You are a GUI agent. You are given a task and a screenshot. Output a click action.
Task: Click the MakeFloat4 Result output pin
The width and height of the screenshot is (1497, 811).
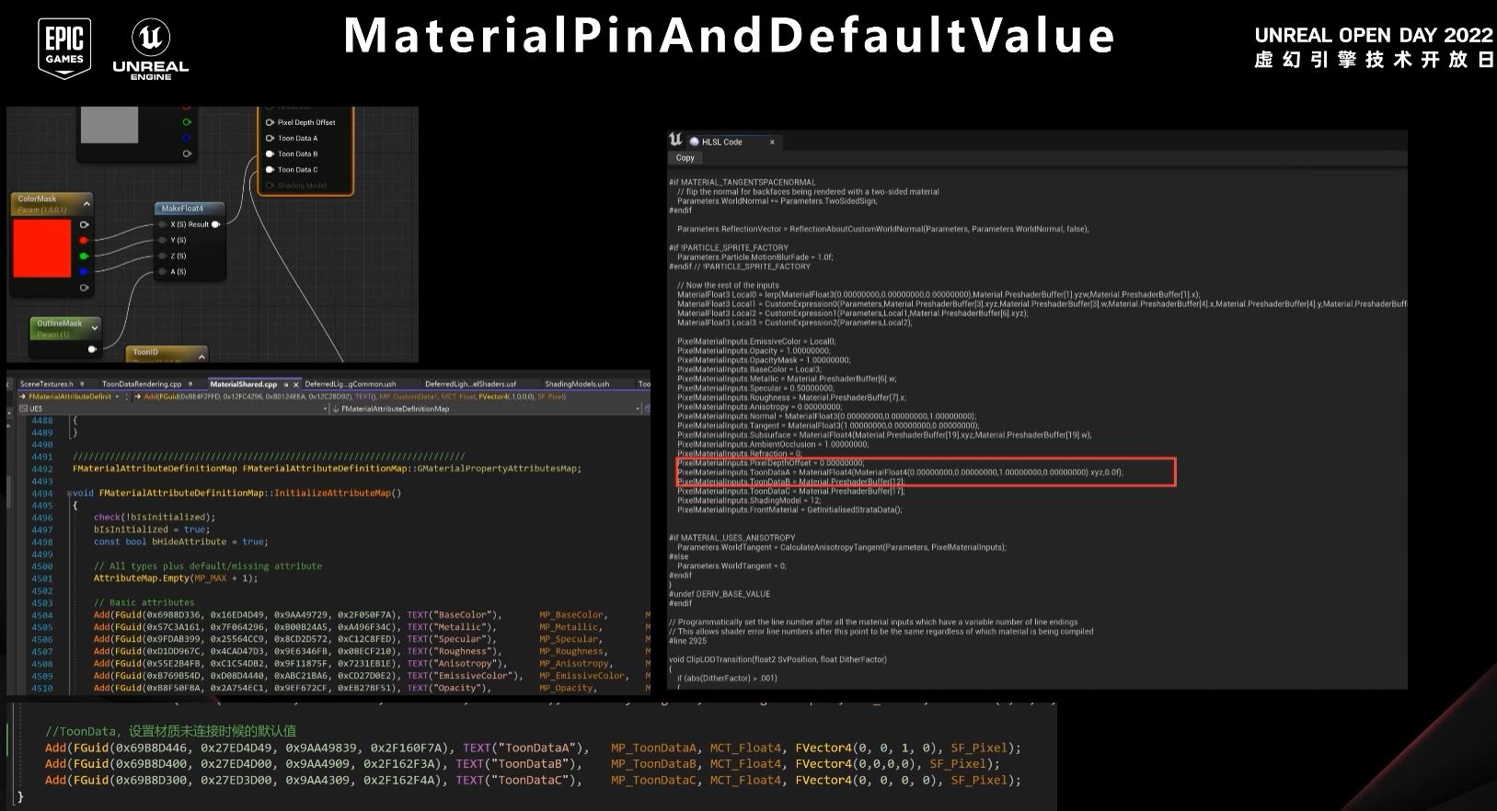point(215,224)
